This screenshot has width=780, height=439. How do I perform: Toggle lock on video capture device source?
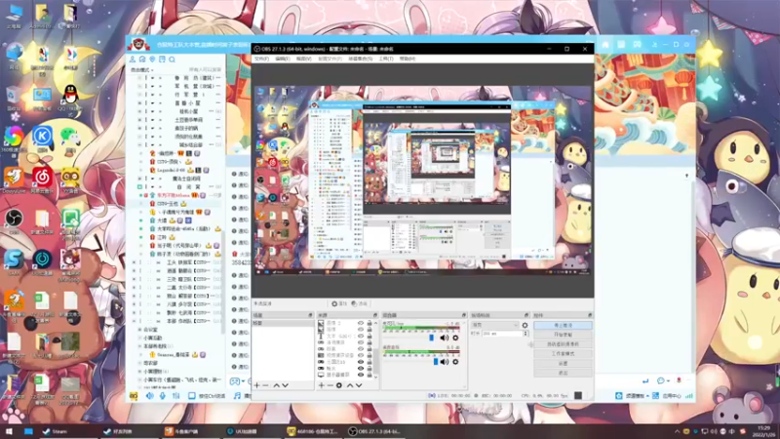(x=370, y=355)
